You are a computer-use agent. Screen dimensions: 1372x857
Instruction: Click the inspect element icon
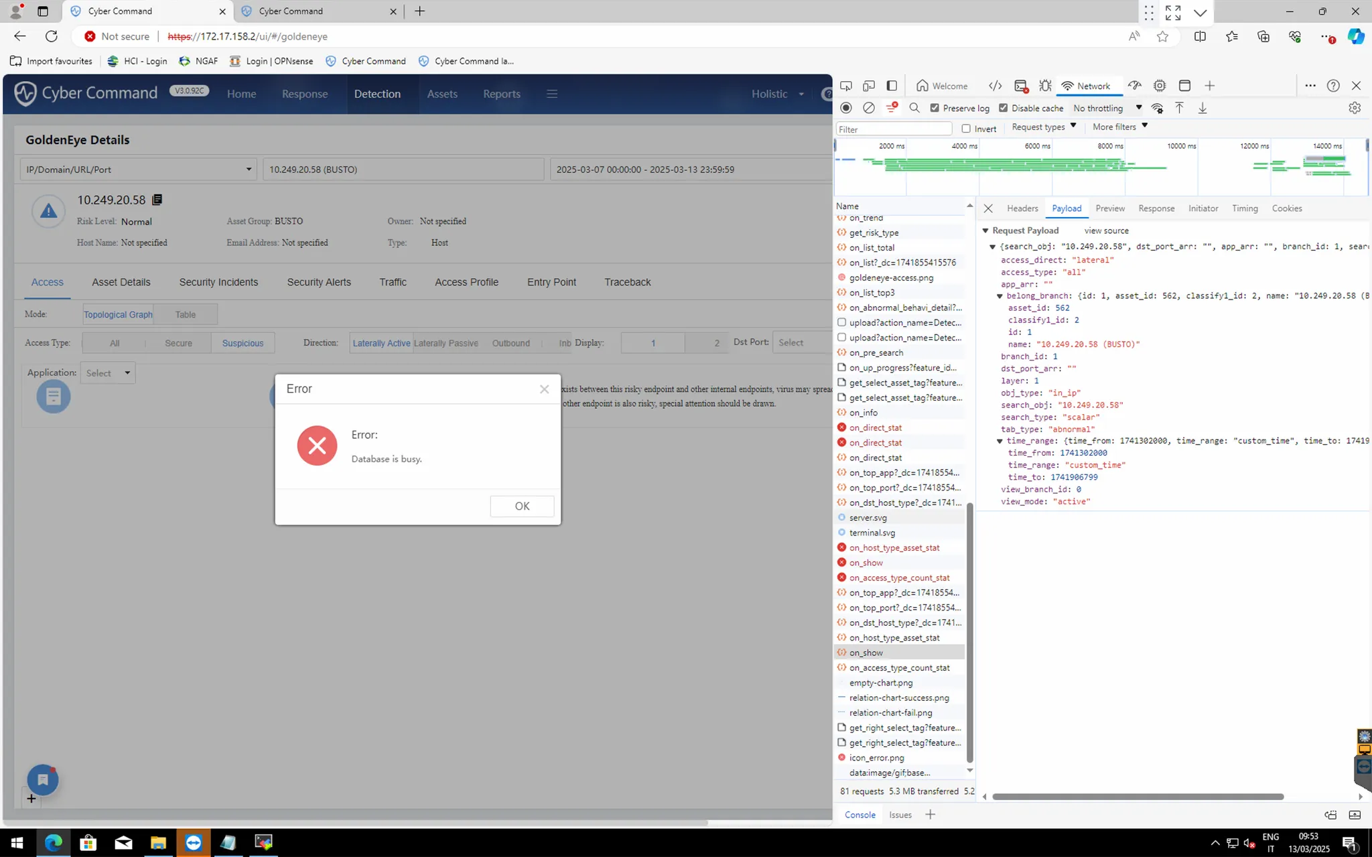coord(846,86)
